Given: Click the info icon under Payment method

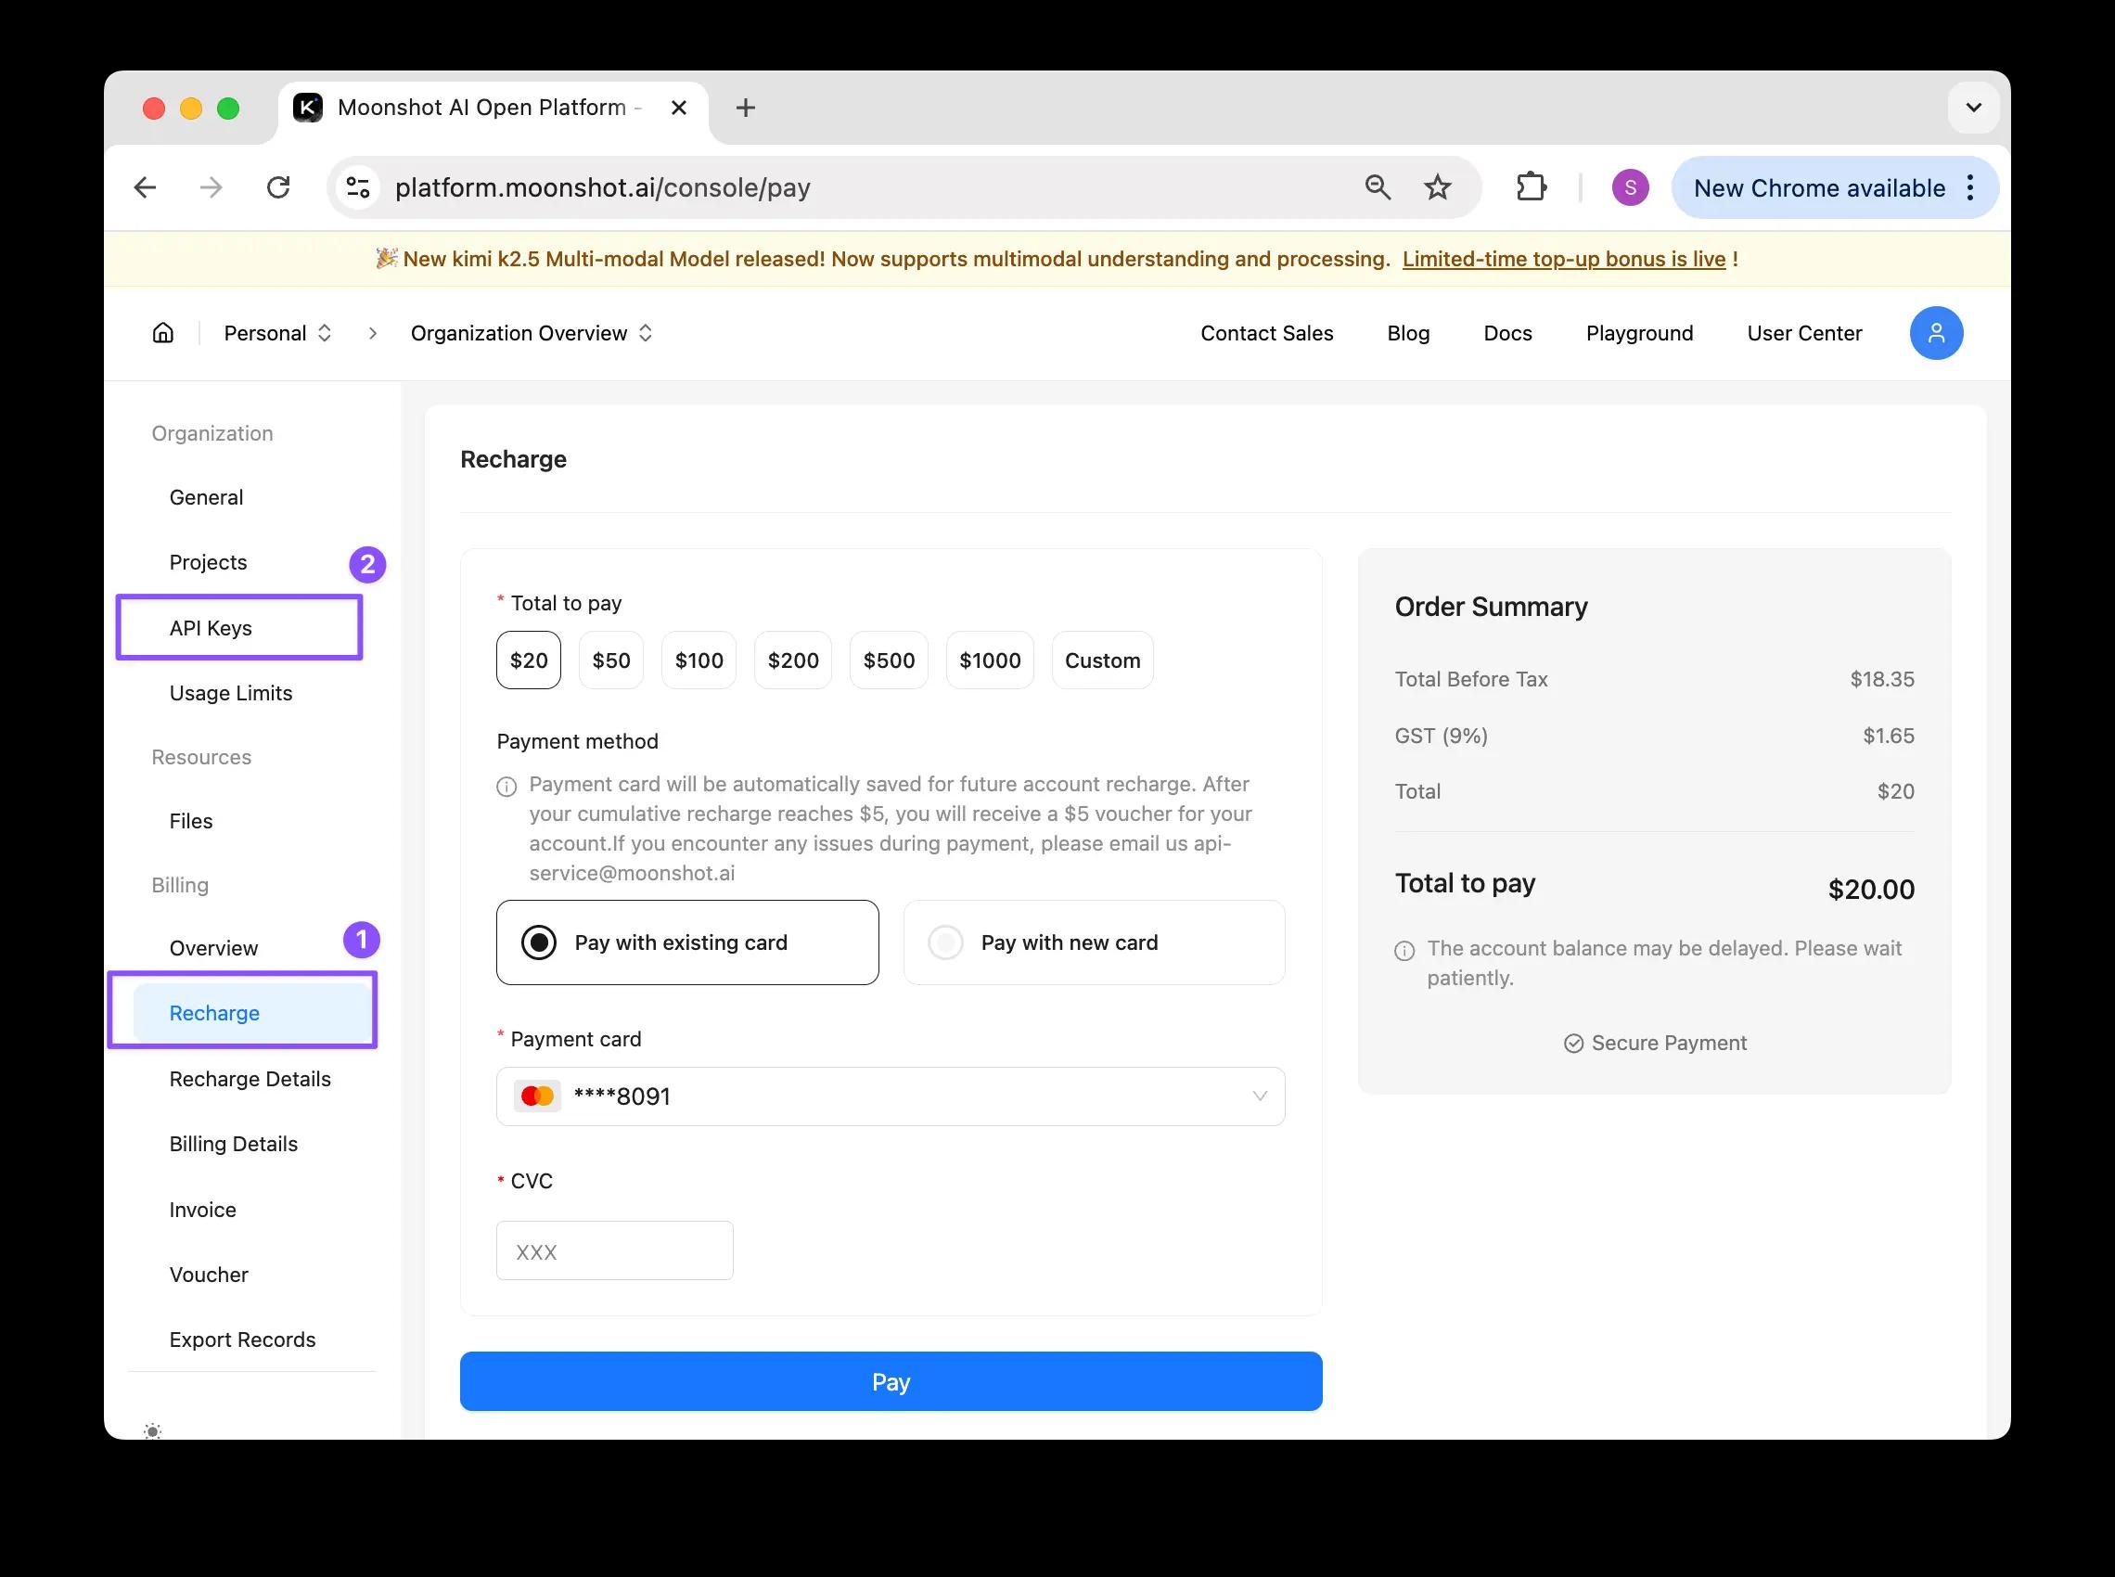Looking at the screenshot, I should pos(505,786).
